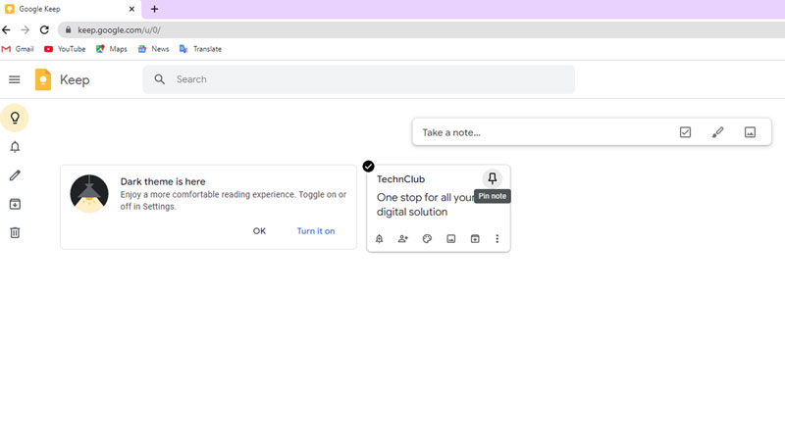This screenshot has width=785, height=441.
Task: Click the Keep logo icon
Action: coord(43,79)
